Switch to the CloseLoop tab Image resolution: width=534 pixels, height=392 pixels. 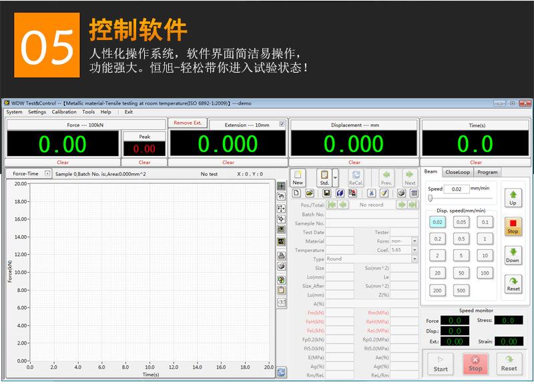(457, 172)
